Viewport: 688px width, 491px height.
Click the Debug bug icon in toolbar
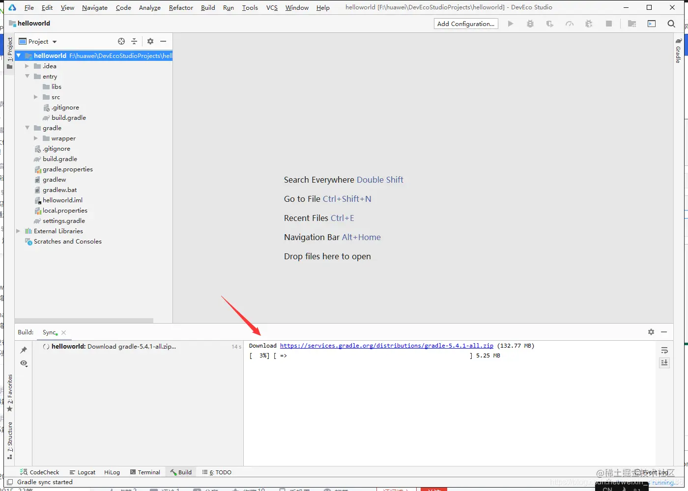coord(530,24)
